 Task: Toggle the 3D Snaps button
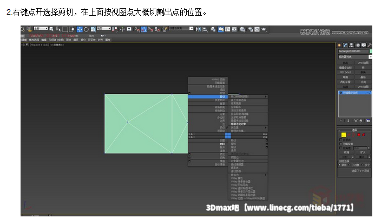pyautogui.click(x=137, y=29)
